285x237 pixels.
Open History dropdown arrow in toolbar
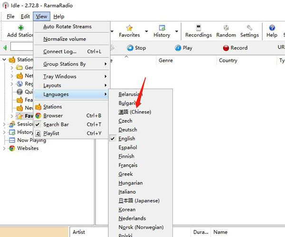click(177, 31)
